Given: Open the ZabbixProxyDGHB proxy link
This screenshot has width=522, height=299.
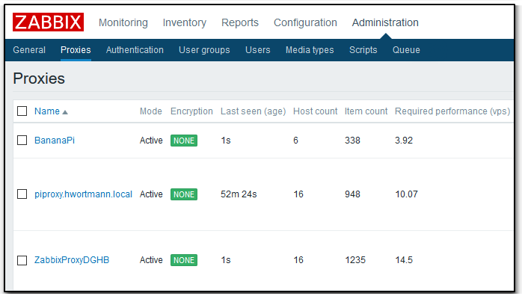Looking at the screenshot, I should pyautogui.click(x=72, y=260).
